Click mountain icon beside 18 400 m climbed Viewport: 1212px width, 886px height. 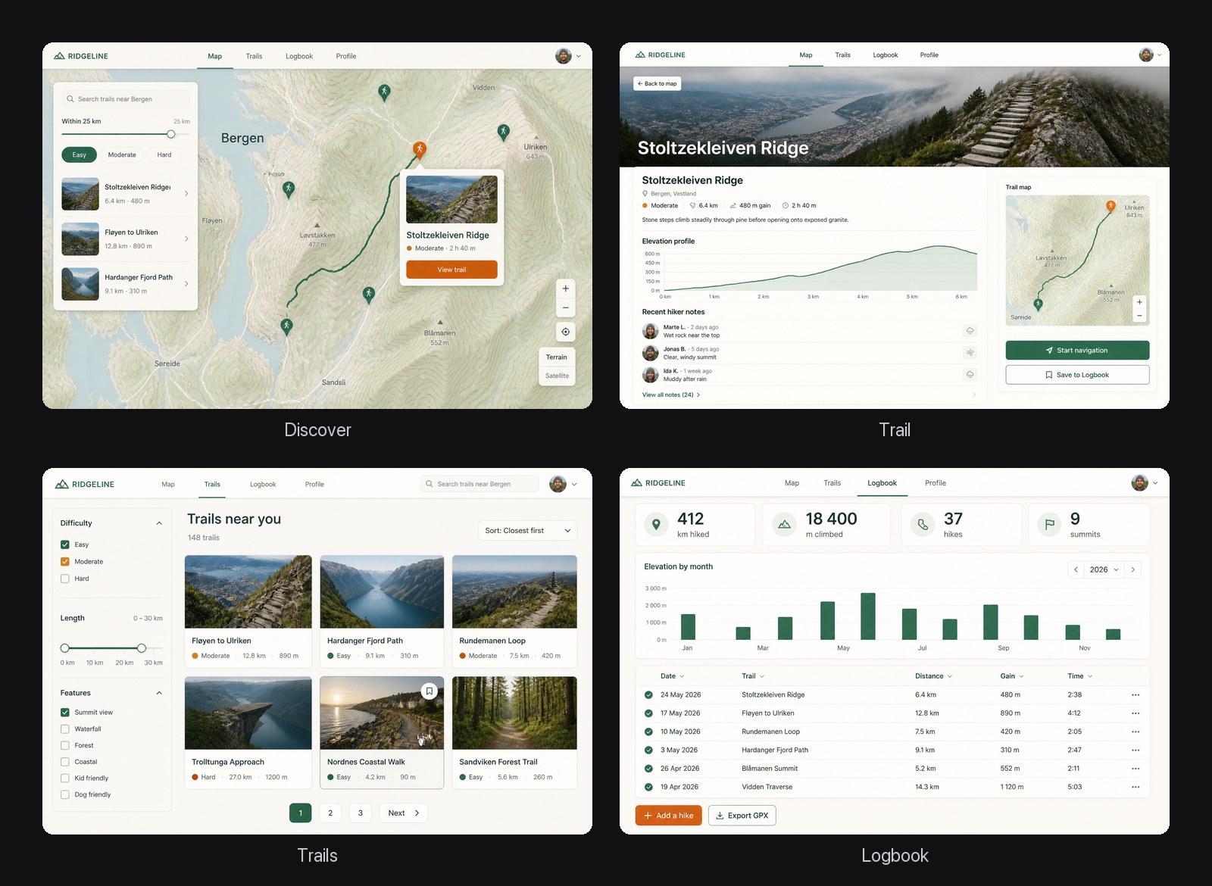pyautogui.click(x=784, y=524)
